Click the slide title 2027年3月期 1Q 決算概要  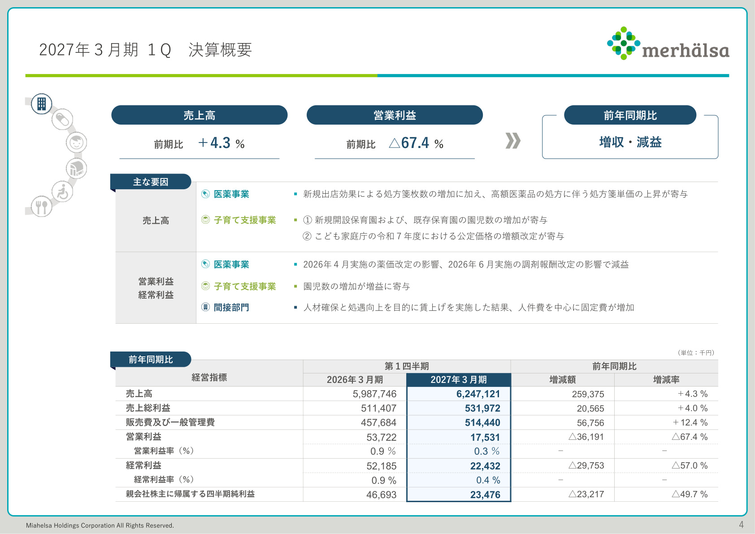(146, 50)
